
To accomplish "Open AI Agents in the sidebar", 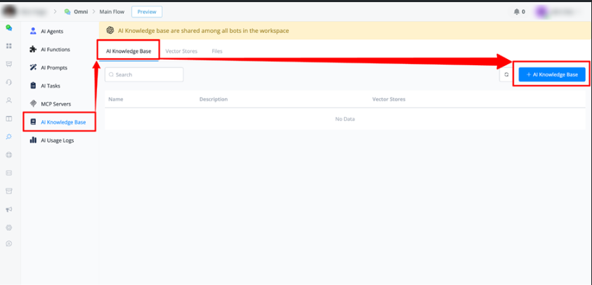I will pos(53,31).
